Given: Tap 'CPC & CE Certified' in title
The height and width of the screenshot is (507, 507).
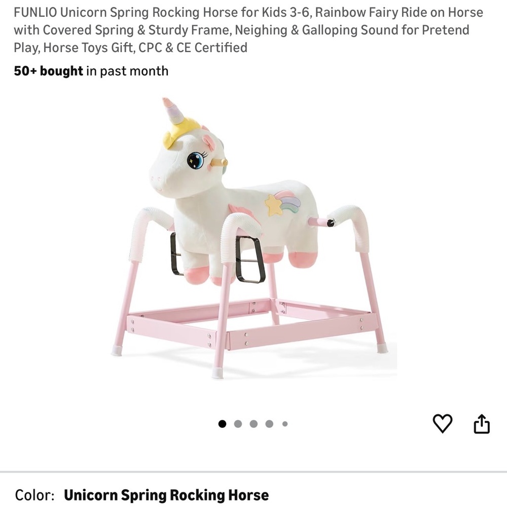Looking at the screenshot, I should tap(193, 48).
